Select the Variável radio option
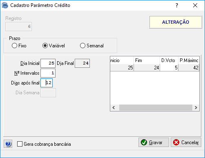Screen dimensions: 205x158 [x=45, y=46]
